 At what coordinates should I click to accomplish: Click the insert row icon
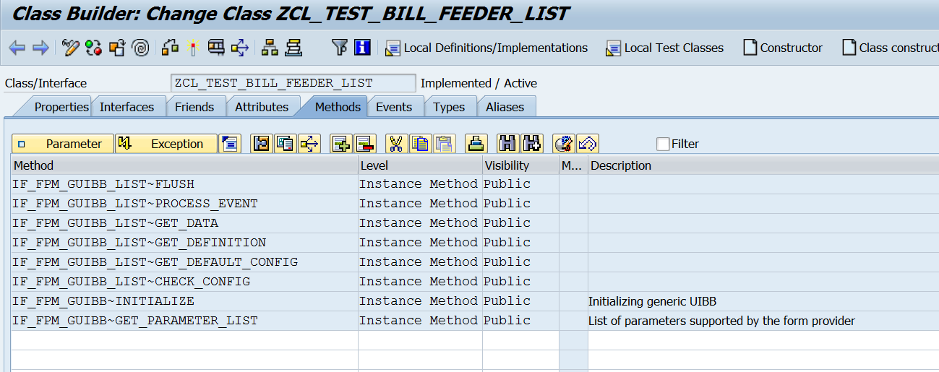pos(340,144)
